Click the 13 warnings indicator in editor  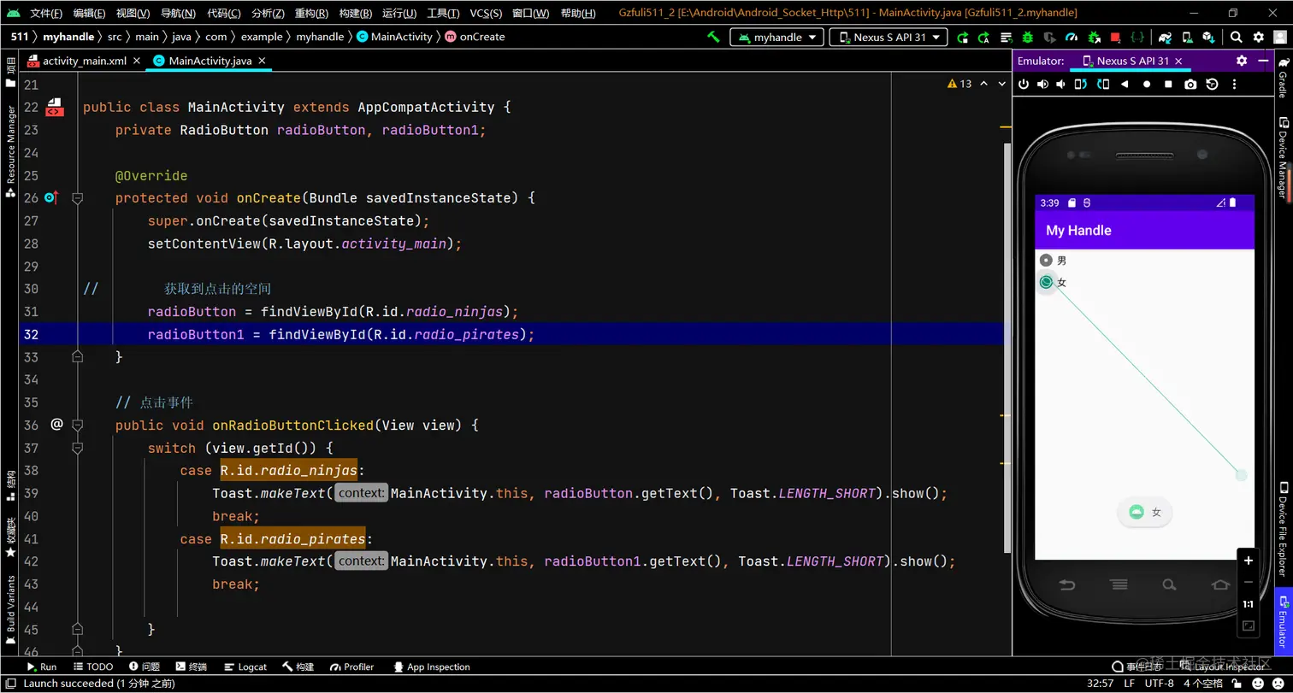(959, 84)
